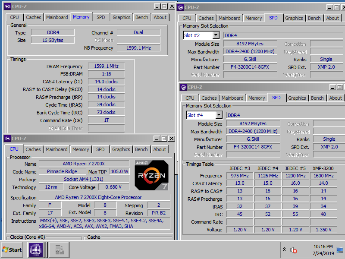Open Bench tab in Memory window

click(x=142, y=17)
